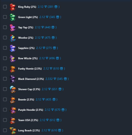
Task: Click the Bow Wizzle character icon
Action: [x=13, y=58]
